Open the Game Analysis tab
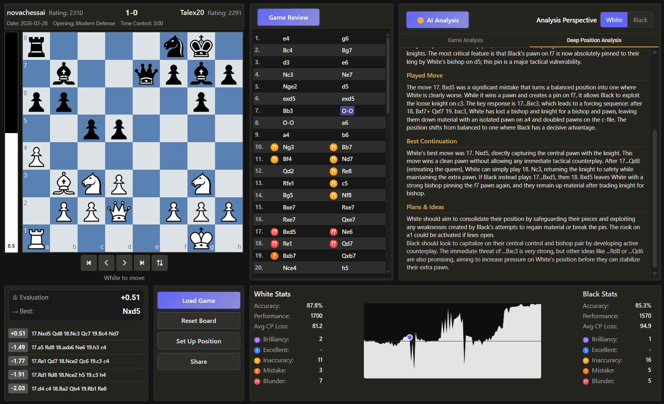 [465, 40]
